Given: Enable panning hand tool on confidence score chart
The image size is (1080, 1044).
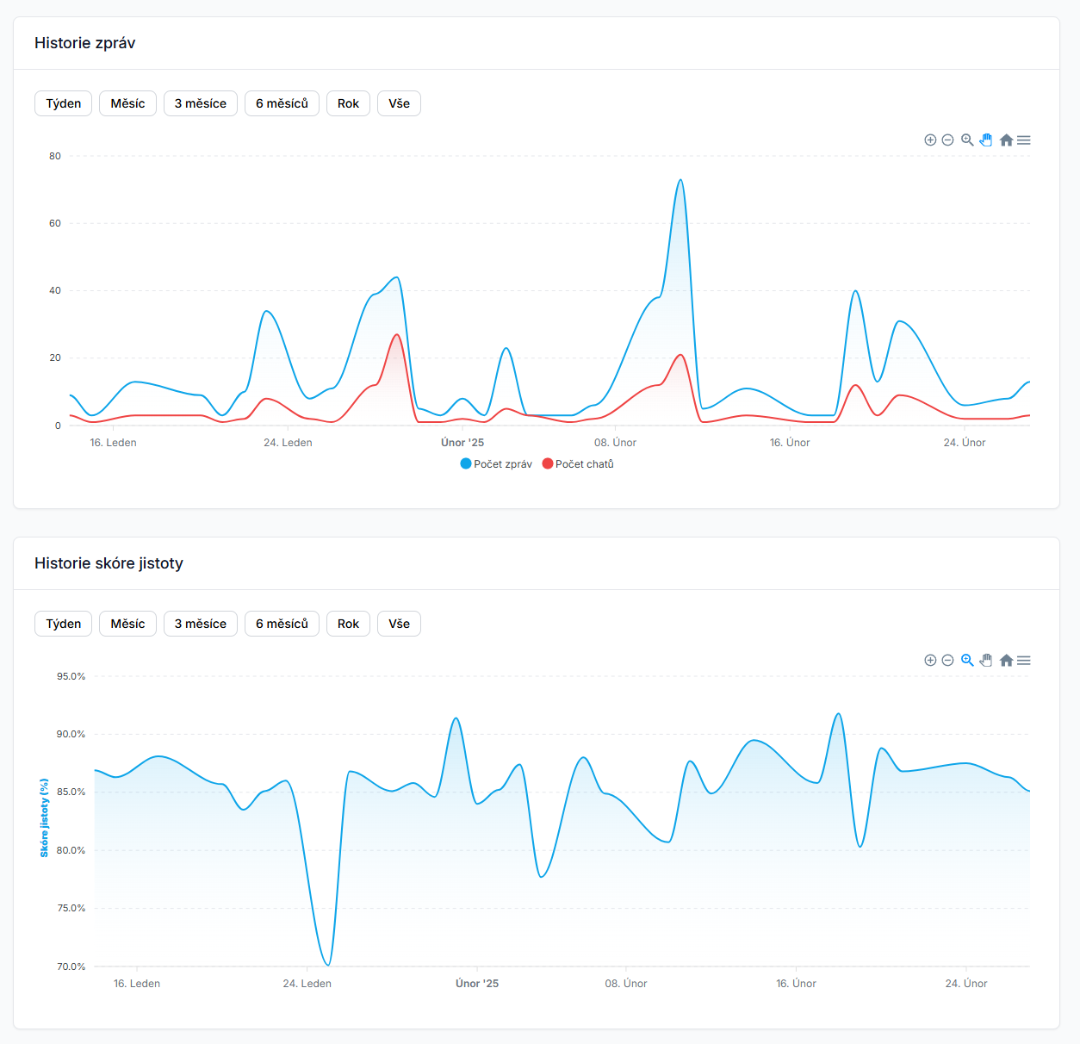Looking at the screenshot, I should coord(986,660).
